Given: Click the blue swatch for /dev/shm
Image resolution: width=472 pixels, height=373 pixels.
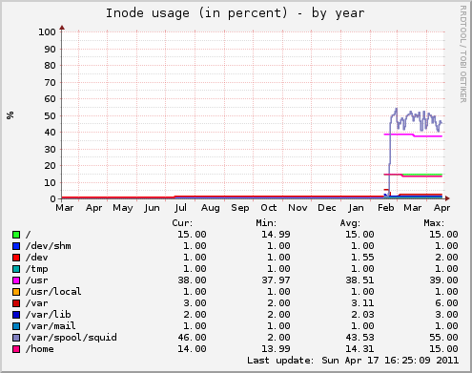Looking at the screenshot, I should click(x=16, y=246).
